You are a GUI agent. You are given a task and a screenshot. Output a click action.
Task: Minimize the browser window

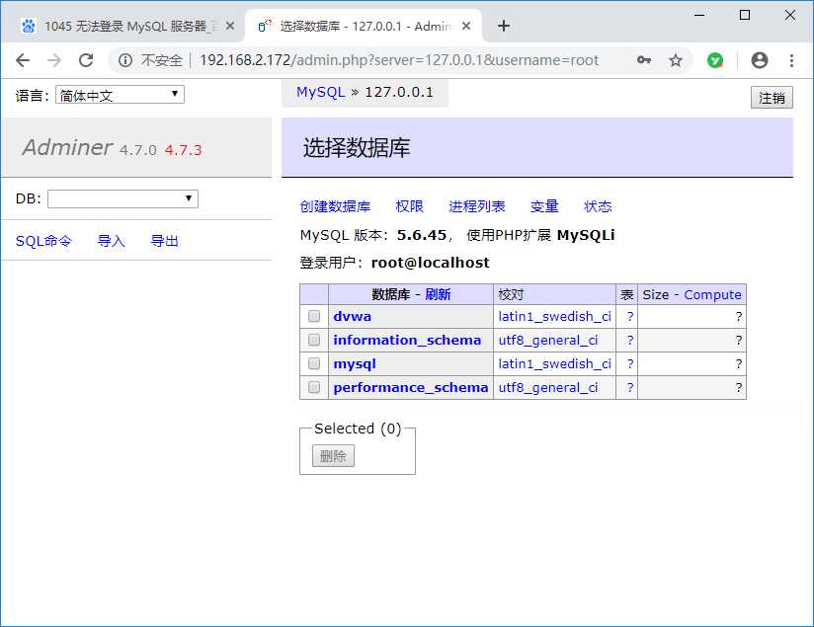click(699, 15)
